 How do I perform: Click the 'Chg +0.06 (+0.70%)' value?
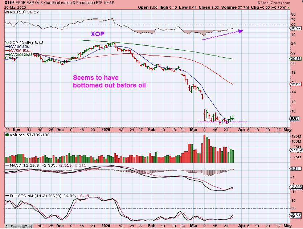[269, 7]
